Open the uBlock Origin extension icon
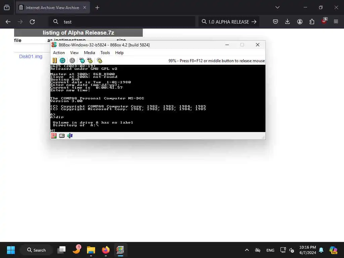The height and width of the screenshot is (258, 344). [x=324, y=21]
